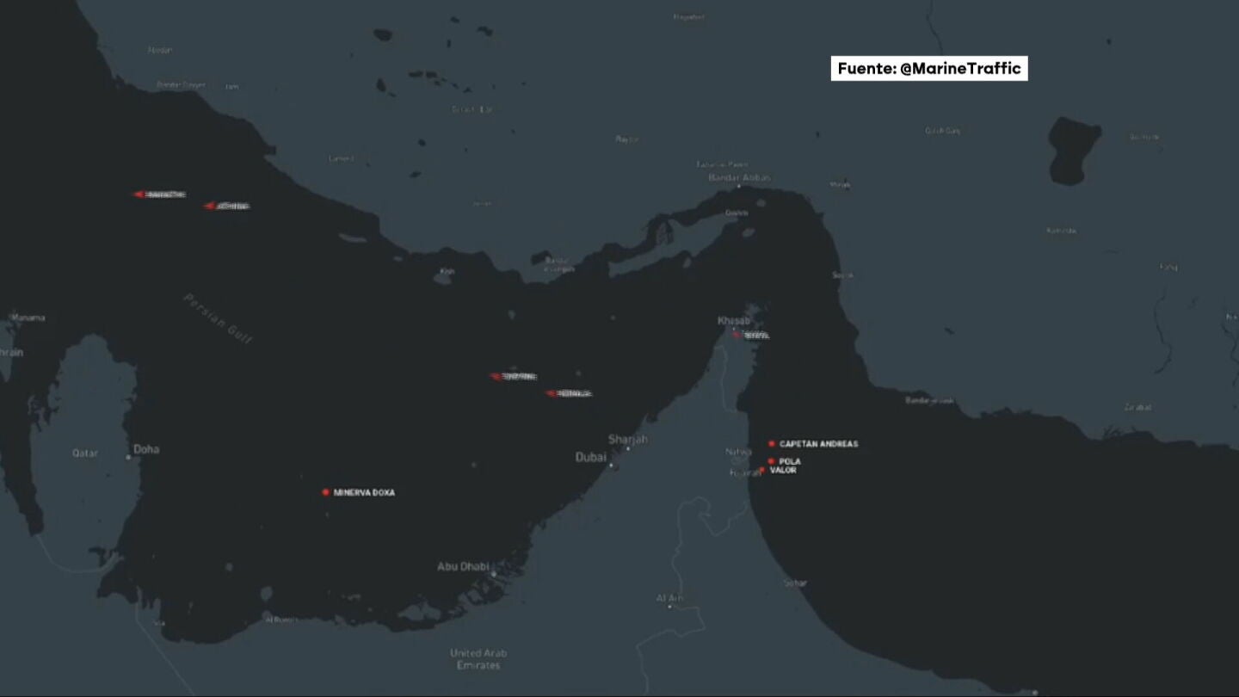The height and width of the screenshot is (697, 1239).
Task: Click the Manama city label
Action: (28, 318)
